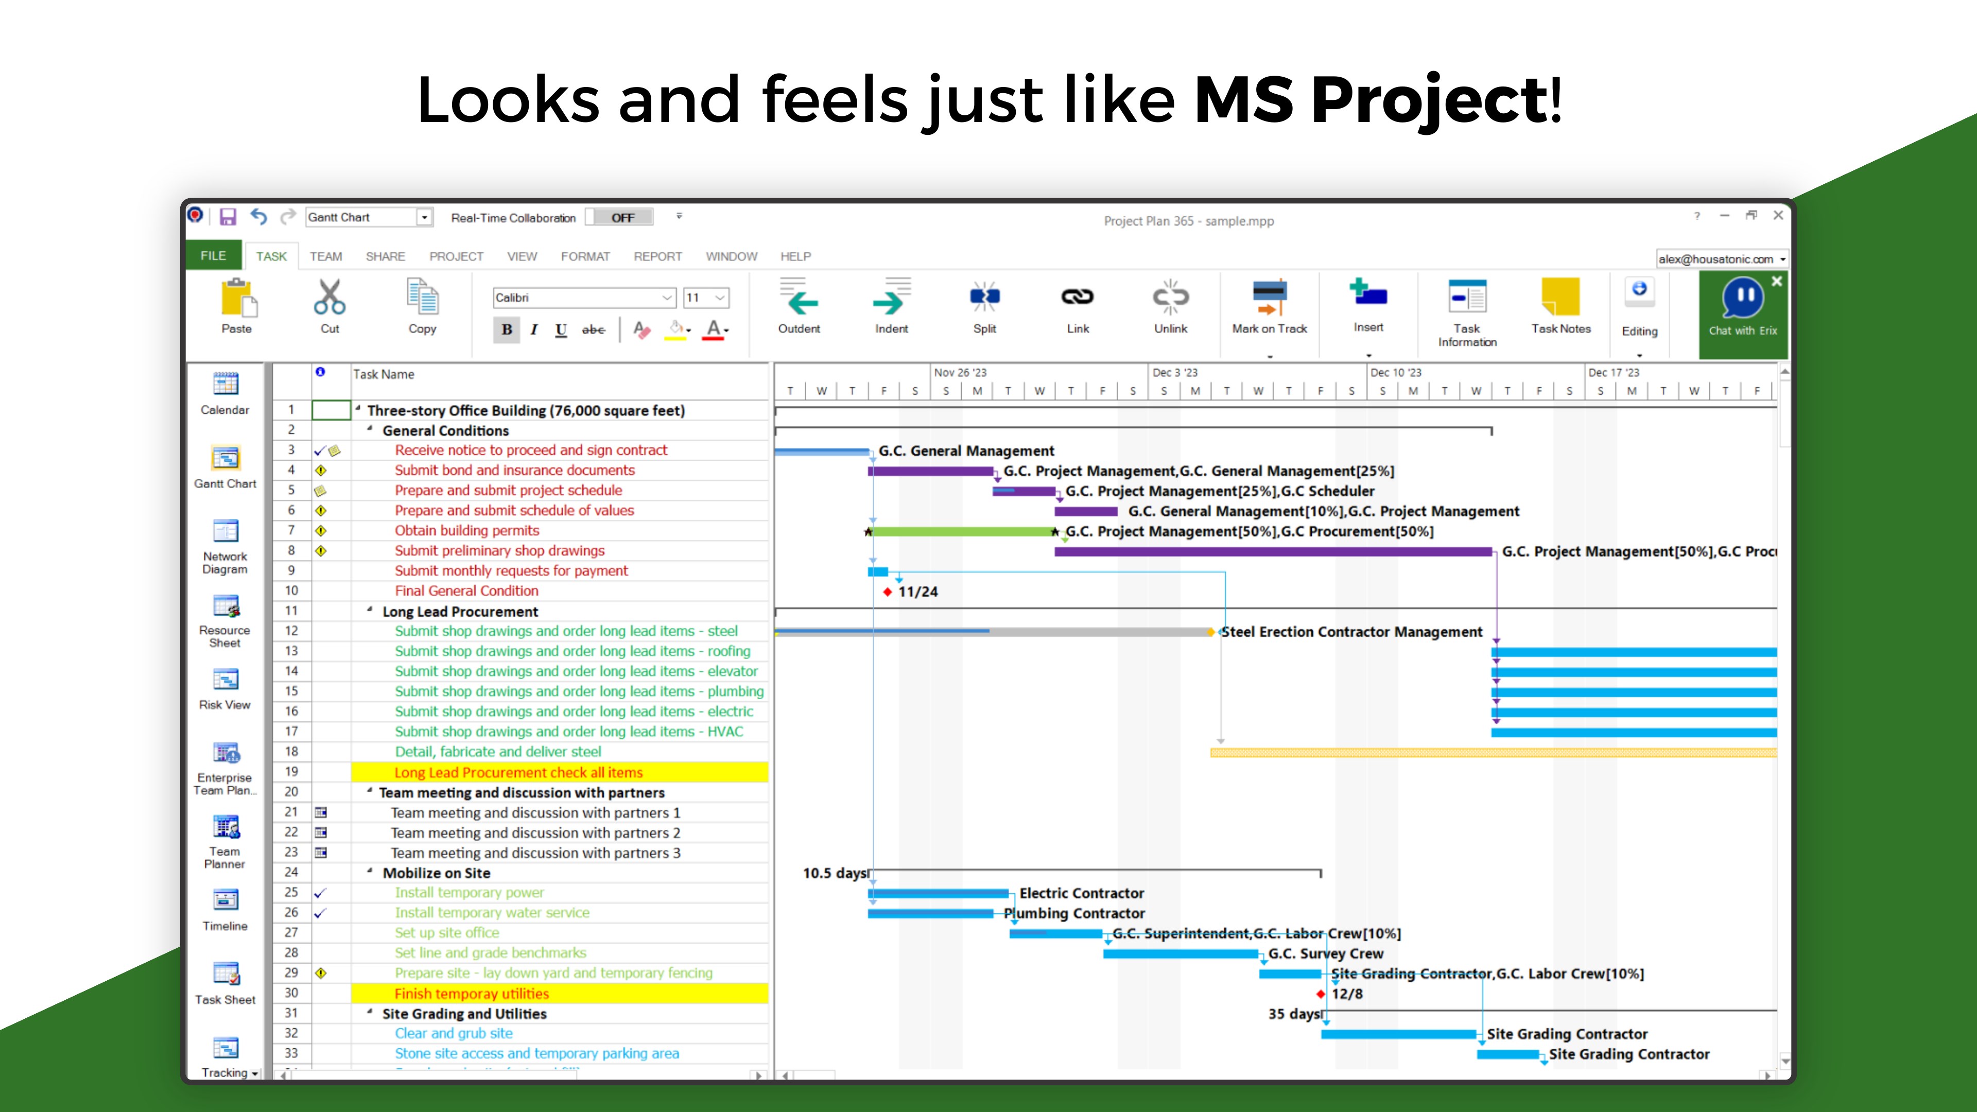
Task: Toggle bold formatting button
Action: [507, 330]
